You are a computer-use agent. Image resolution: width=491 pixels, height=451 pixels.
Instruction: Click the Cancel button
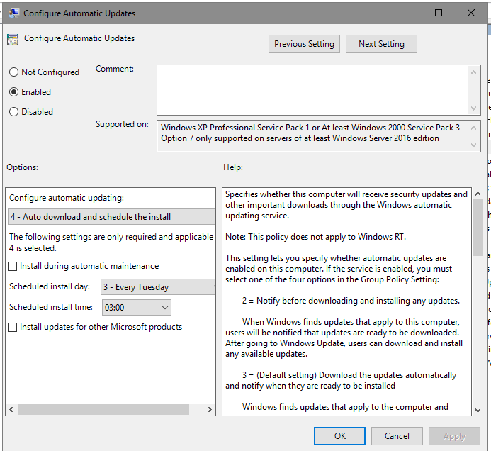click(397, 436)
